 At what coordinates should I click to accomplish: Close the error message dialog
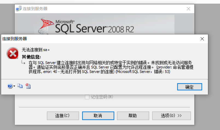click(x=202, y=39)
